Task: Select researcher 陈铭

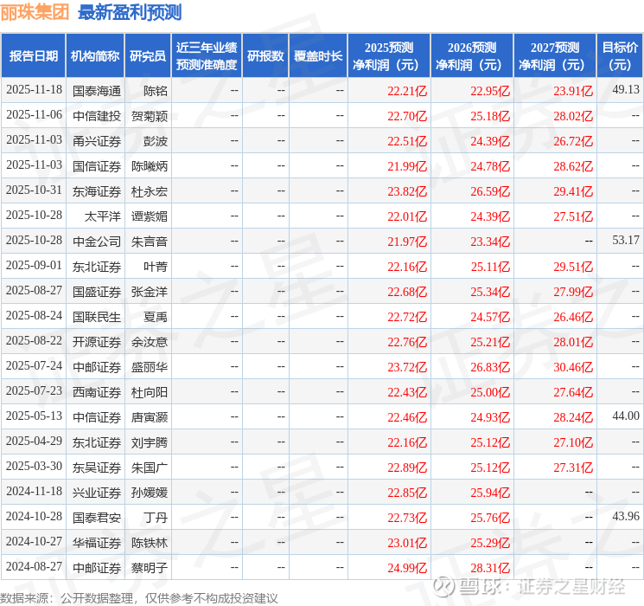Action: coord(156,91)
